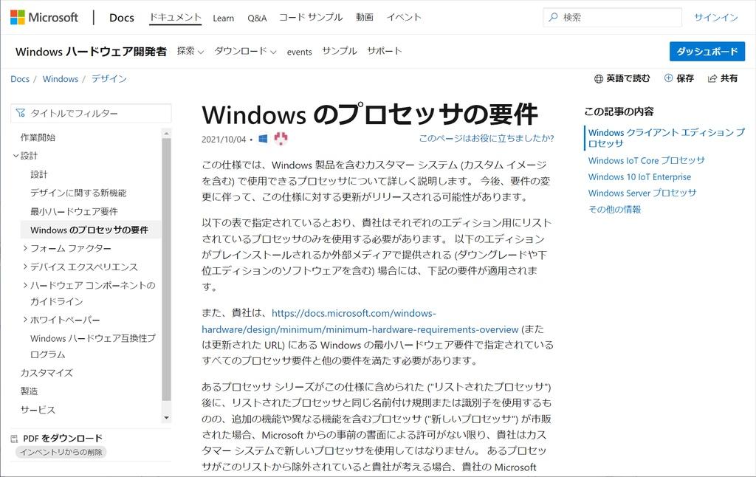Open the minimum-hardware-requirements-overview URL link
Image resolution: width=756 pixels, height=477 pixels.
pos(360,329)
